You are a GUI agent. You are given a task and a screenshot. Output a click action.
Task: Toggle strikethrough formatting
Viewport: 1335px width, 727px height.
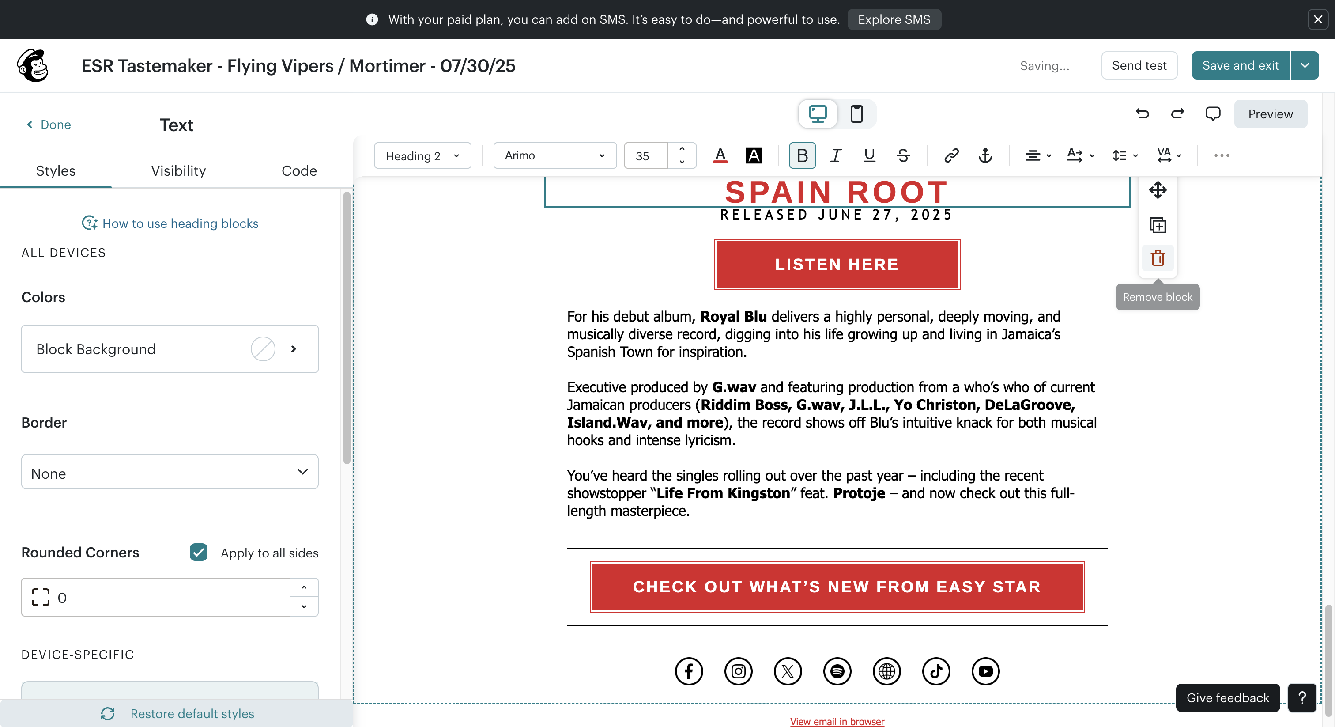[903, 155]
